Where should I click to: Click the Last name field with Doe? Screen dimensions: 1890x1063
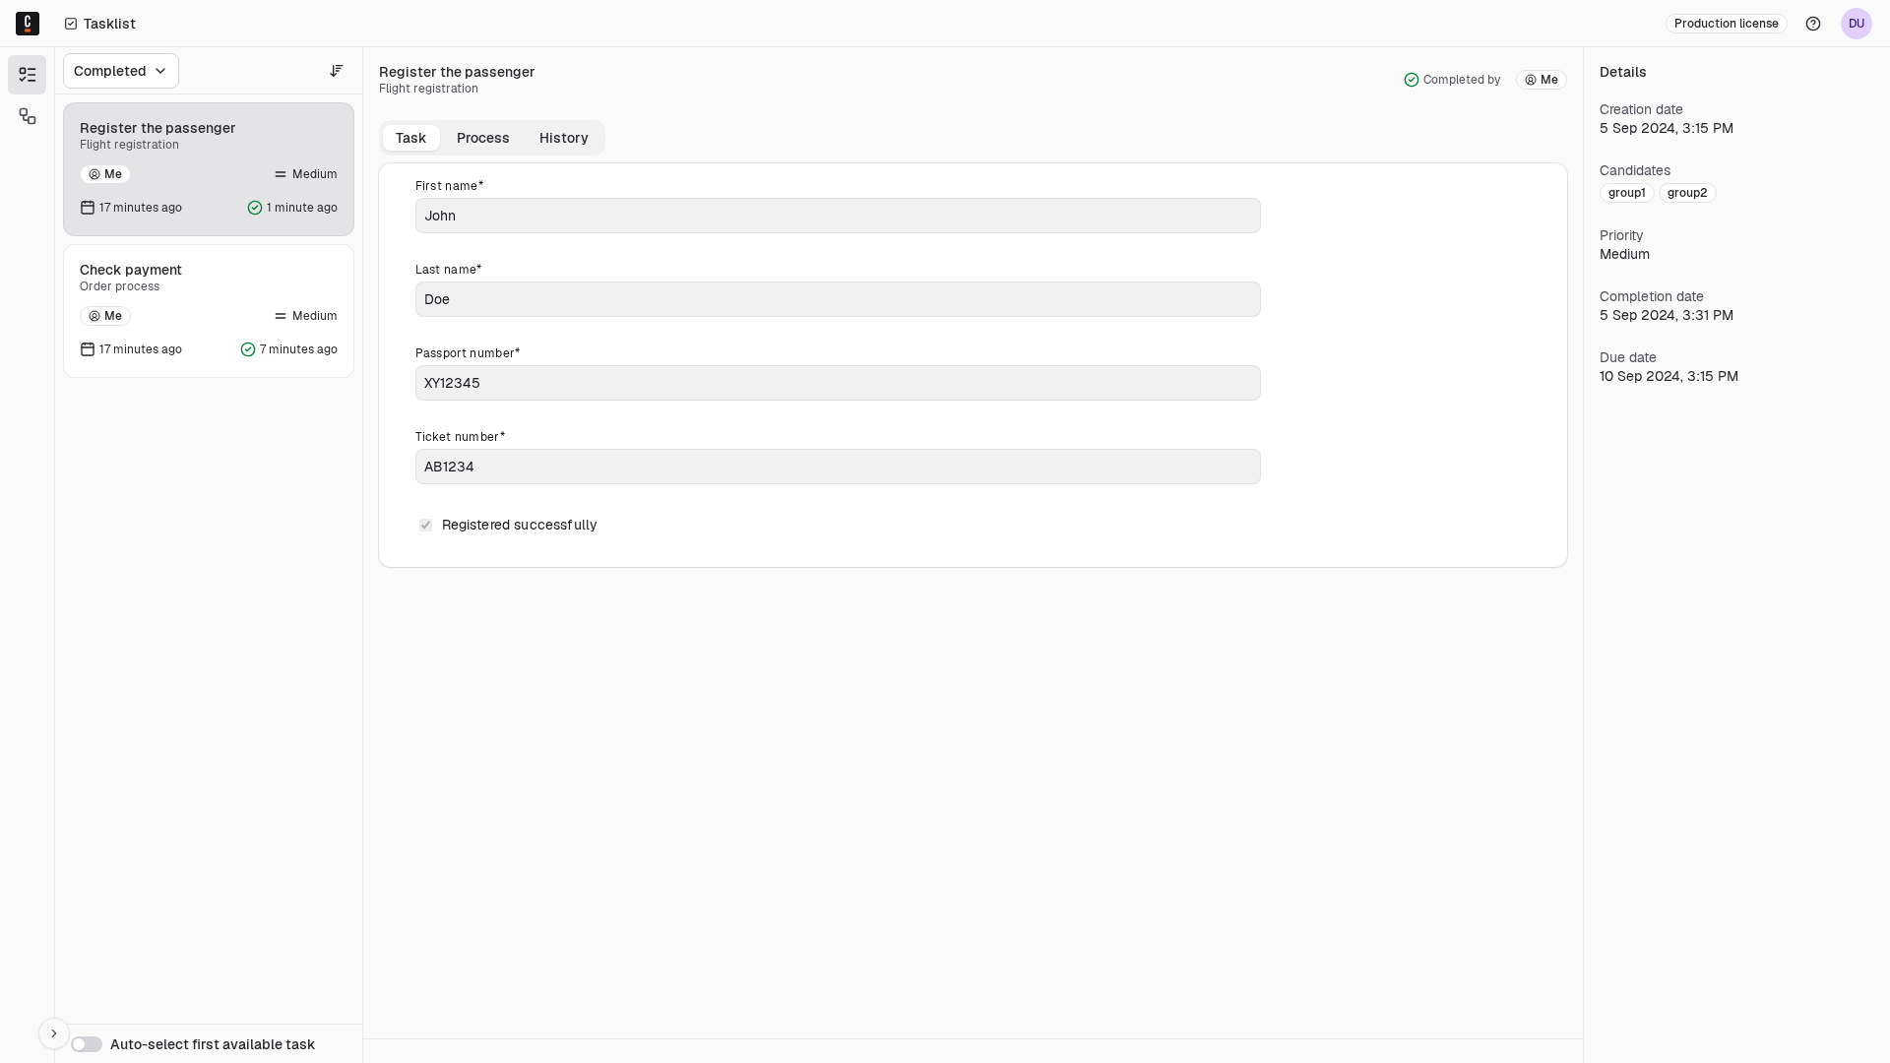tap(838, 299)
